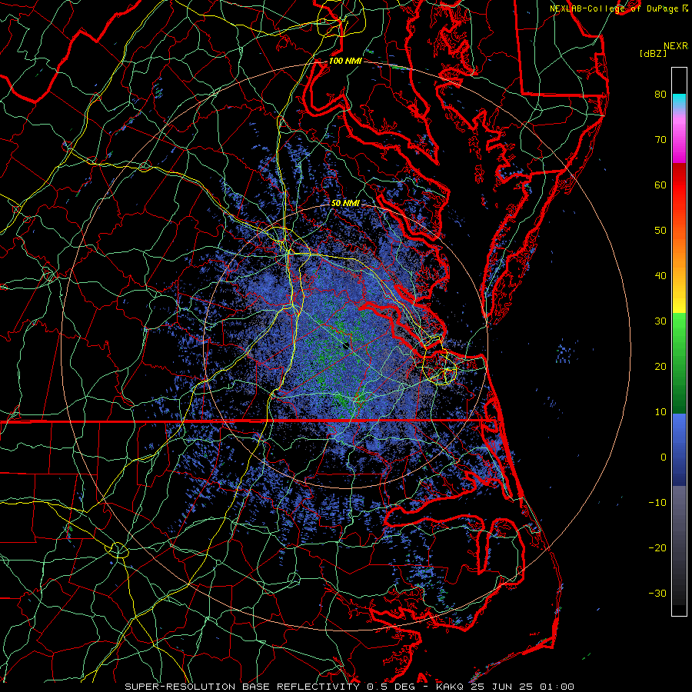Click the 40 dBZ scale value
Image resolution: width=692 pixels, height=692 pixels.
(x=660, y=276)
